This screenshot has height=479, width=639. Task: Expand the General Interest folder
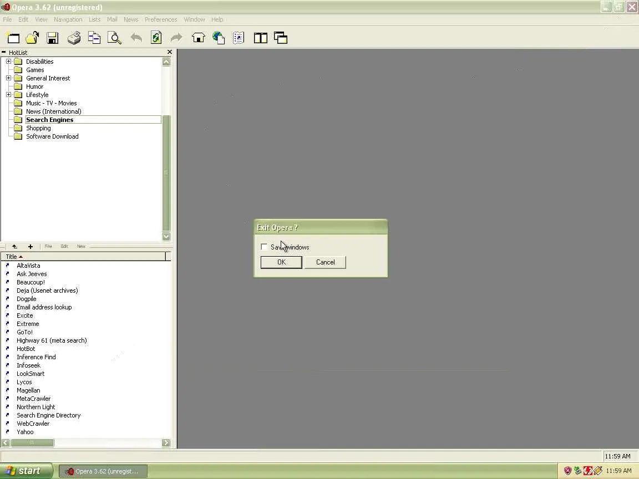tap(8, 78)
